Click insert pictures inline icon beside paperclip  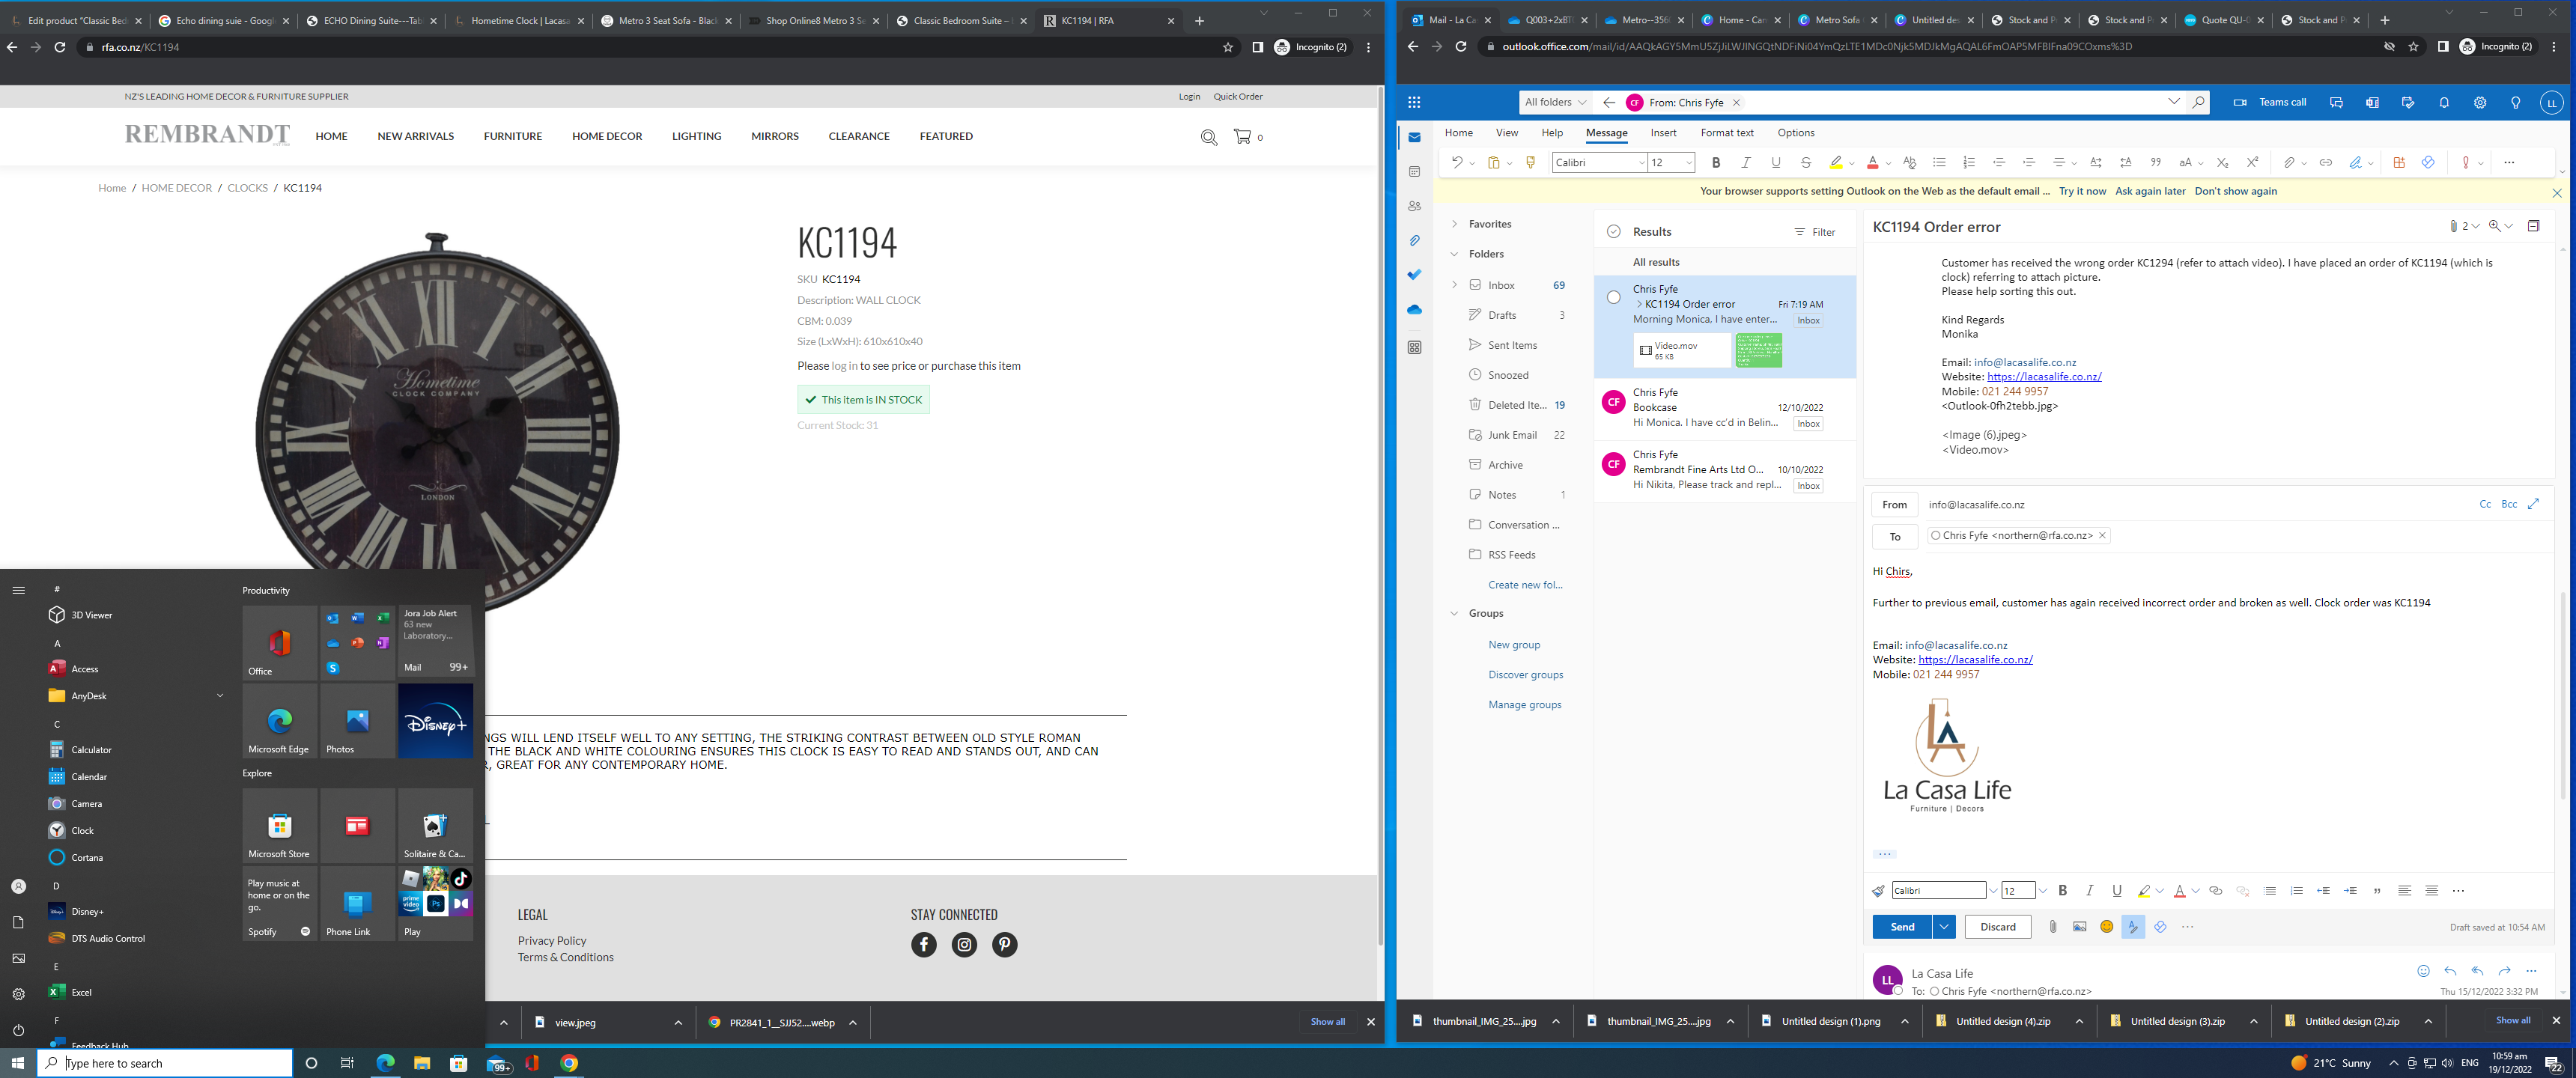[2079, 927]
